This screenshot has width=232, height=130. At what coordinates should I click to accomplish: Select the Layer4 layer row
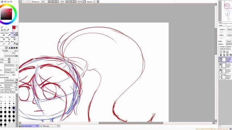click(x=225, y=59)
